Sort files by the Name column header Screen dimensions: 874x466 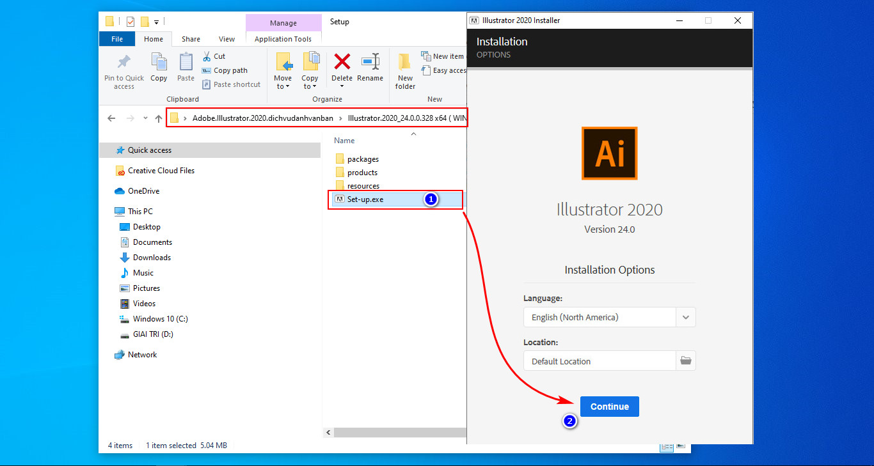click(x=344, y=140)
